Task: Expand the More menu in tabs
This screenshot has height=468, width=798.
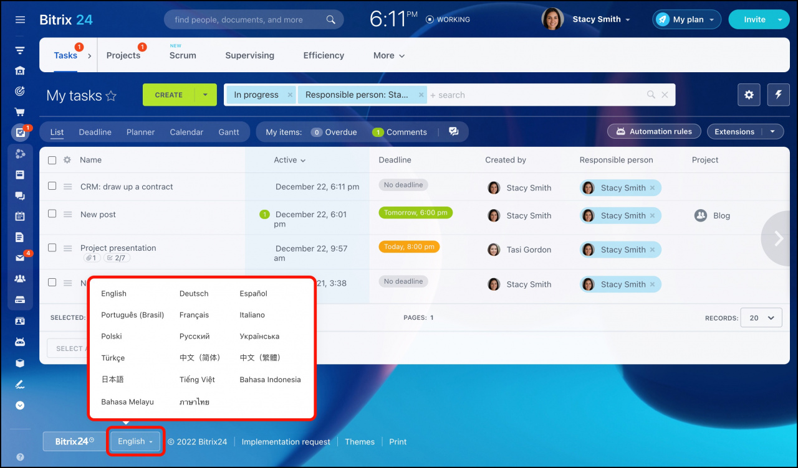Action: [x=389, y=55]
